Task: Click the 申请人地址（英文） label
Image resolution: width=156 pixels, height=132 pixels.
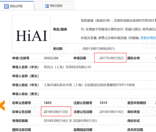Action: pyautogui.click(x=25, y=94)
